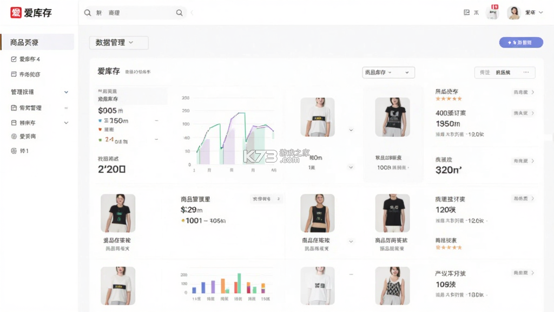
Task: Click the magnifier icon left of search text
Action: coord(88,13)
